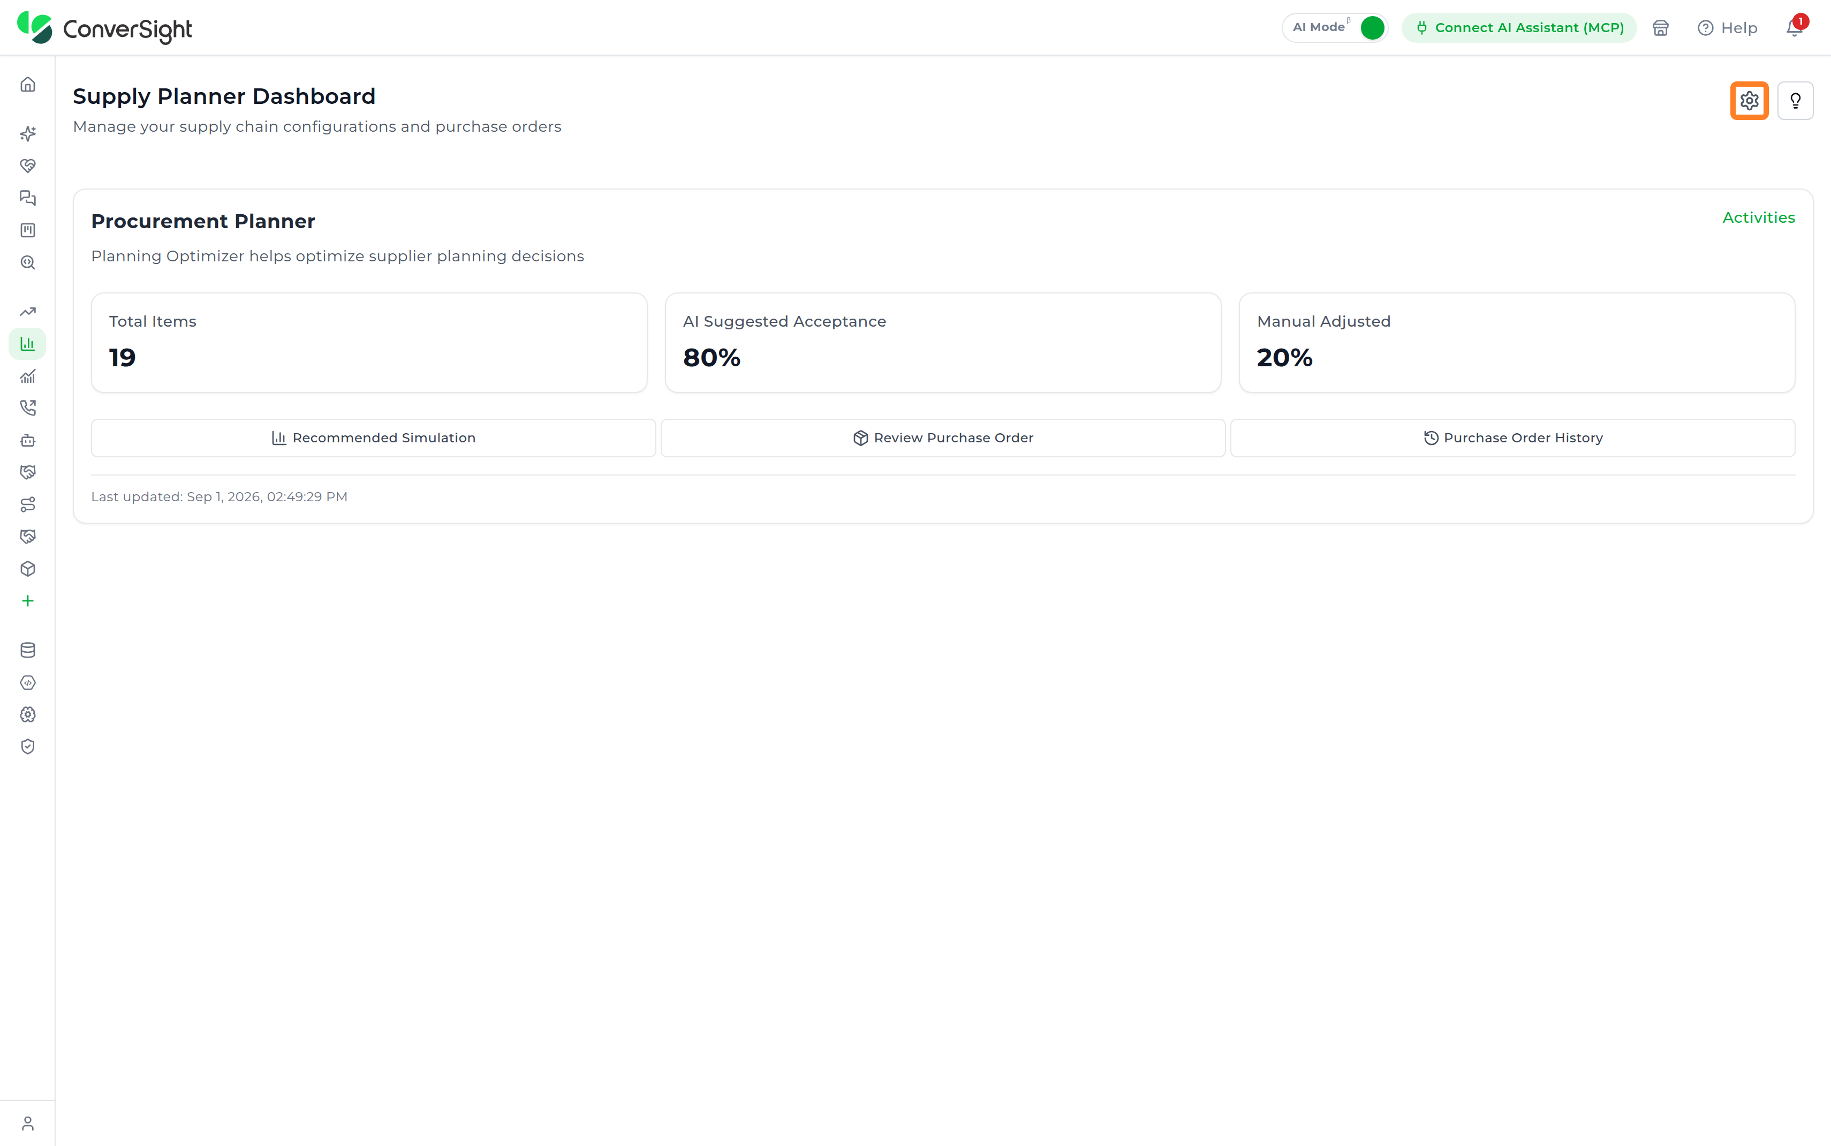The height and width of the screenshot is (1146, 1831).
Task: Click the trending-up arrow sidebar icon
Action: click(x=28, y=312)
